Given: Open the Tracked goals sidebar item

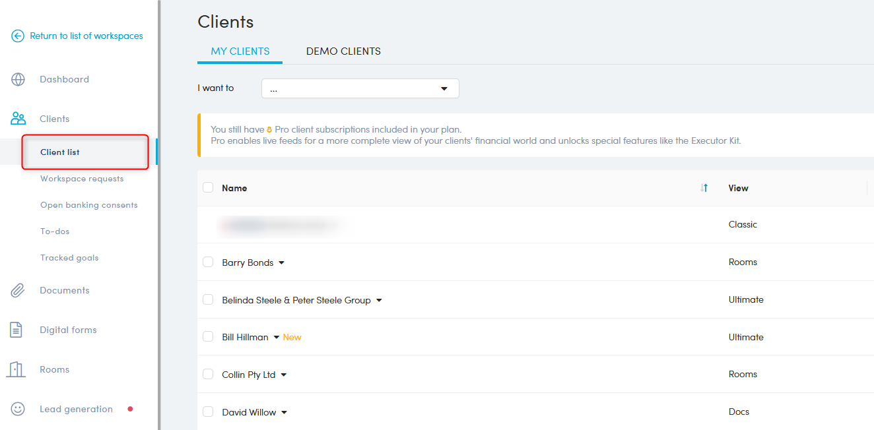Looking at the screenshot, I should tap(69, 258).
